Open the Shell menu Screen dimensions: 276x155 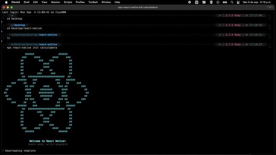point(26,2)
